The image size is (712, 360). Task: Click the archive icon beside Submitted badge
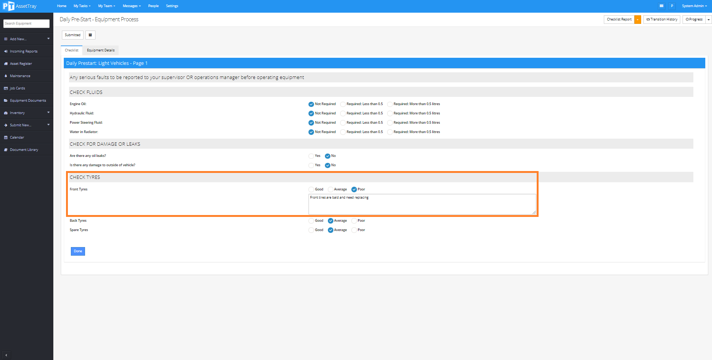click(x=90, y=35)
